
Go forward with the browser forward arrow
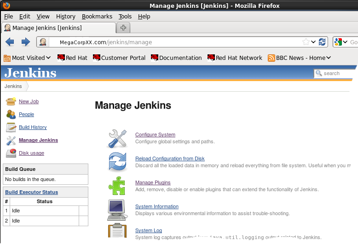pos(26,42)
